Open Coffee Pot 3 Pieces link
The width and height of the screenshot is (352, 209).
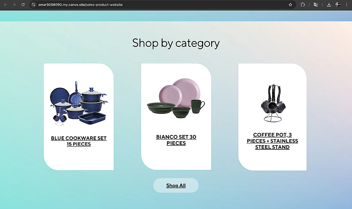[x=272, y=141]
